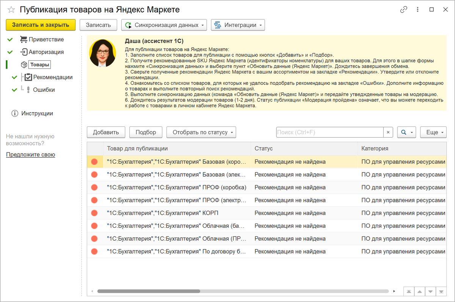Click the login arrow icon beside Авторизация
Screen dimensions: 455x302
[x=24, y=52]
